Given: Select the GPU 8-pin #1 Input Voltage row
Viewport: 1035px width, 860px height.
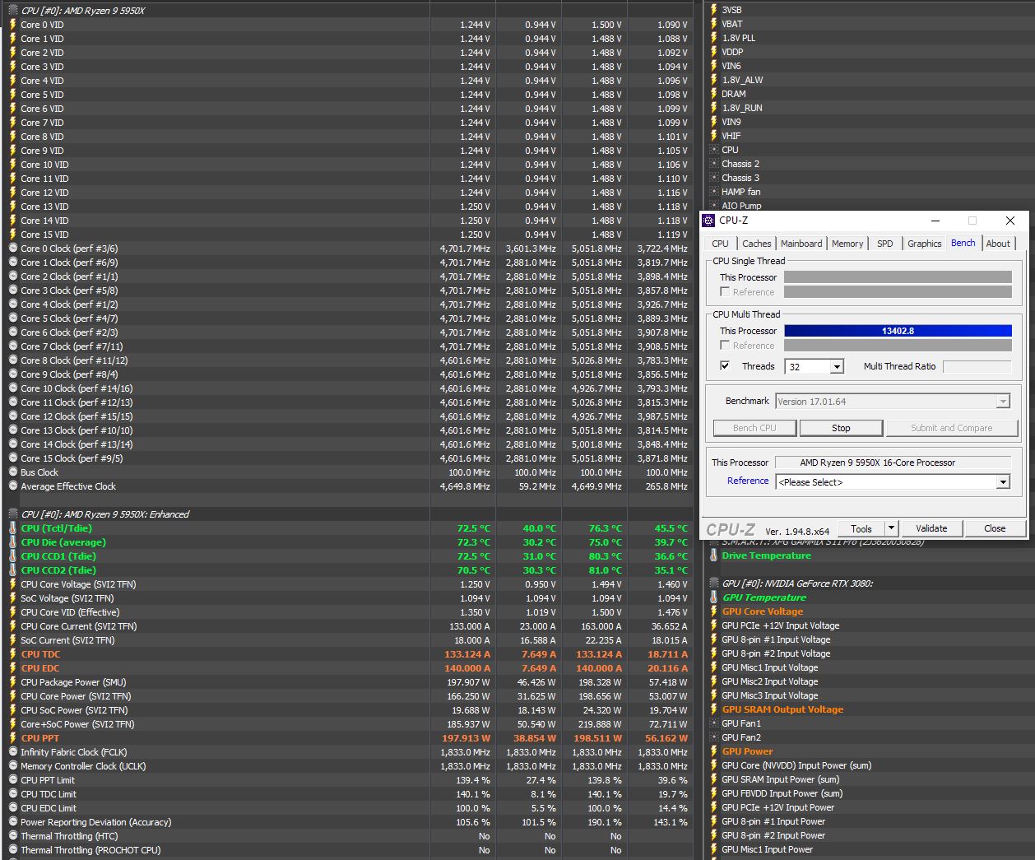Looking at the screenshot, I should [870, 639].
